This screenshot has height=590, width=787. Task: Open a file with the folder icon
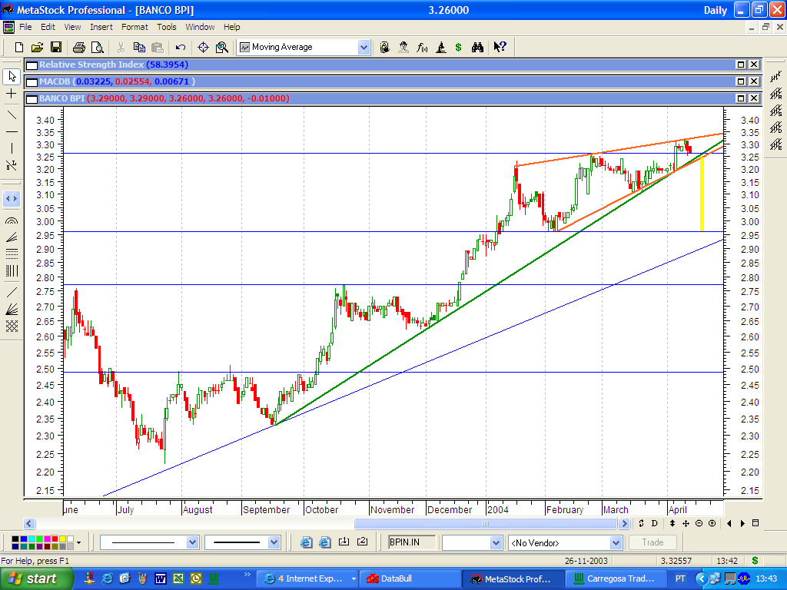37,47
